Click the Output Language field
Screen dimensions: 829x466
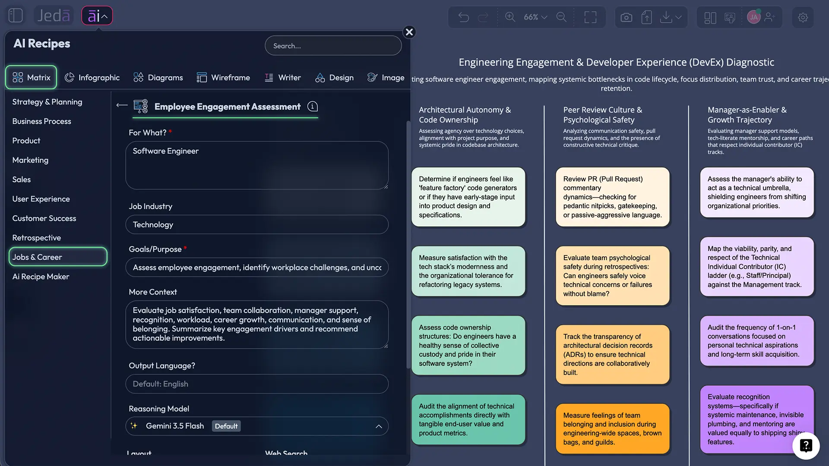coord(257,384)
